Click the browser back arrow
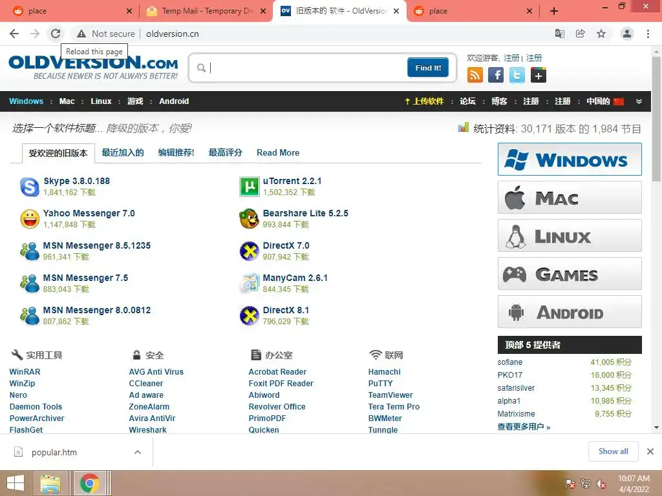This screenshot has height=496, width=662. 14,34
